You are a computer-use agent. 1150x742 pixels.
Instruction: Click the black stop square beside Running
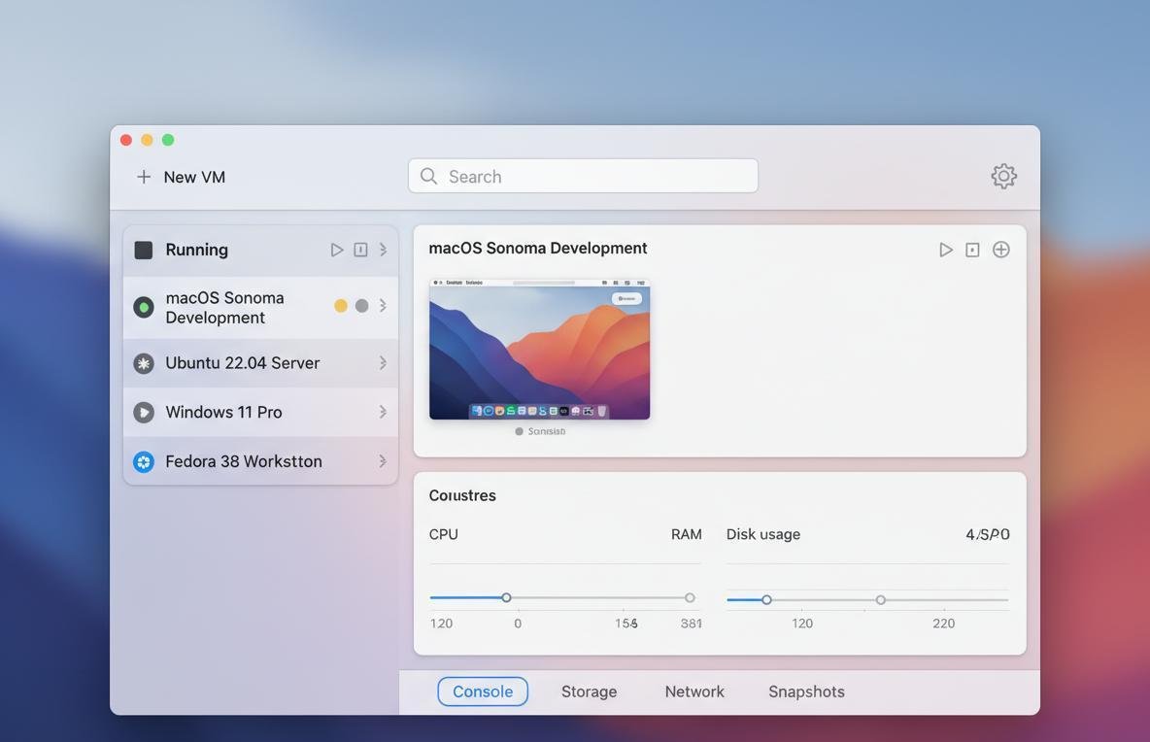click(144, 250)
